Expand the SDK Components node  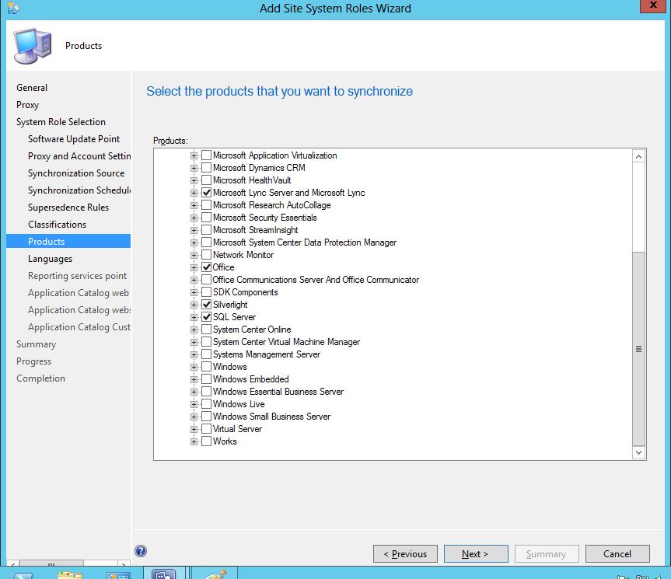tap(194, 292)
